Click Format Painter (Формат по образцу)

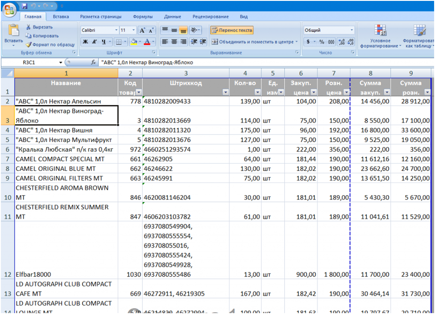pos(50,45)
